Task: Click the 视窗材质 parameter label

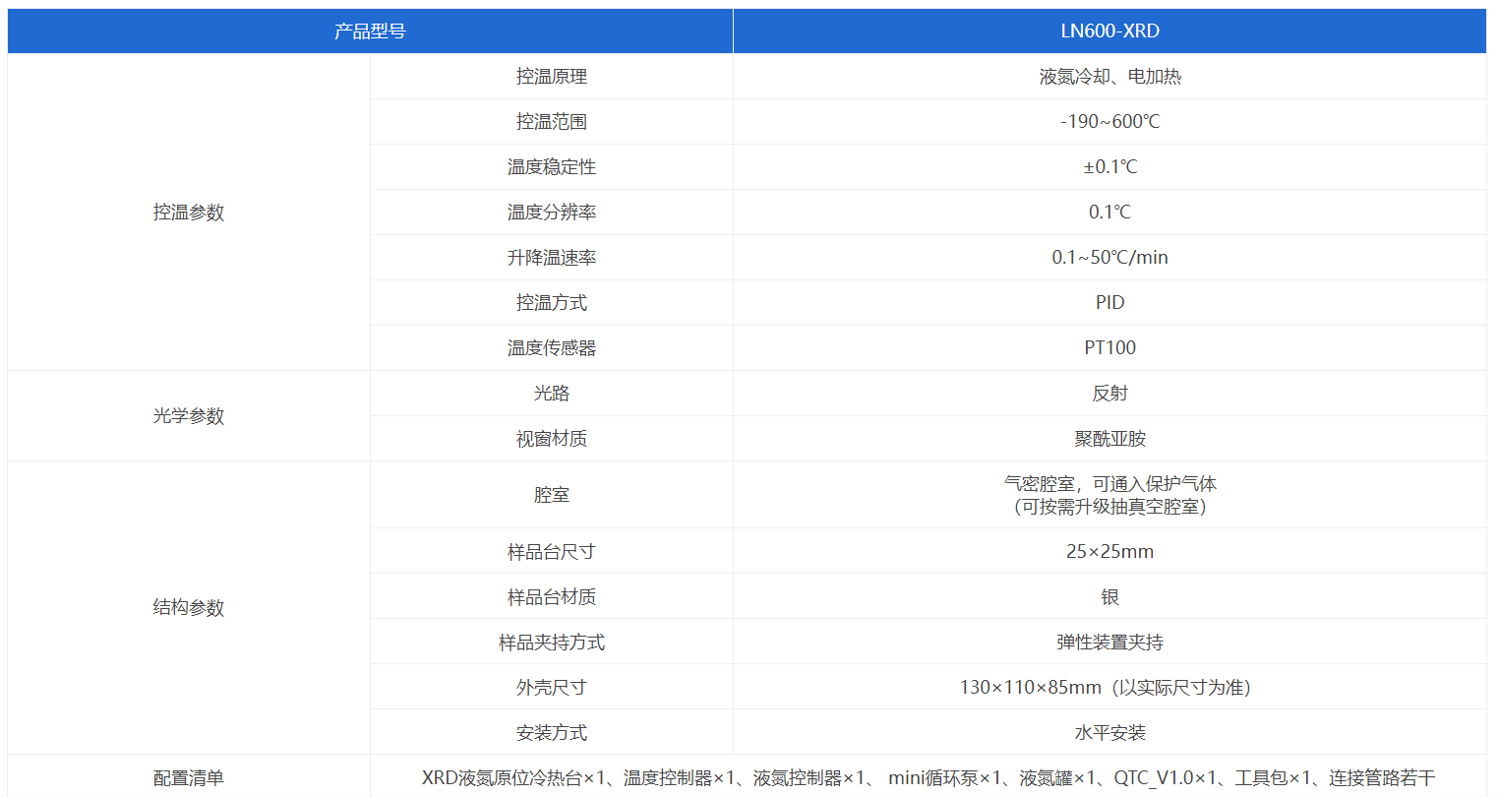Action: [x=552, y=439]
